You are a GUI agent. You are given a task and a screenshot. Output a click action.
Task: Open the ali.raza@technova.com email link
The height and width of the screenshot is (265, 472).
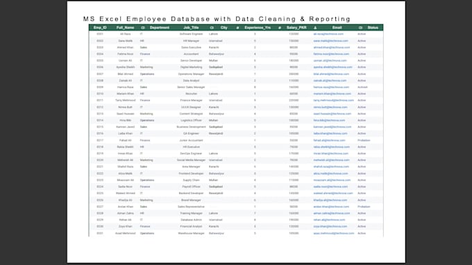(328, 34)
